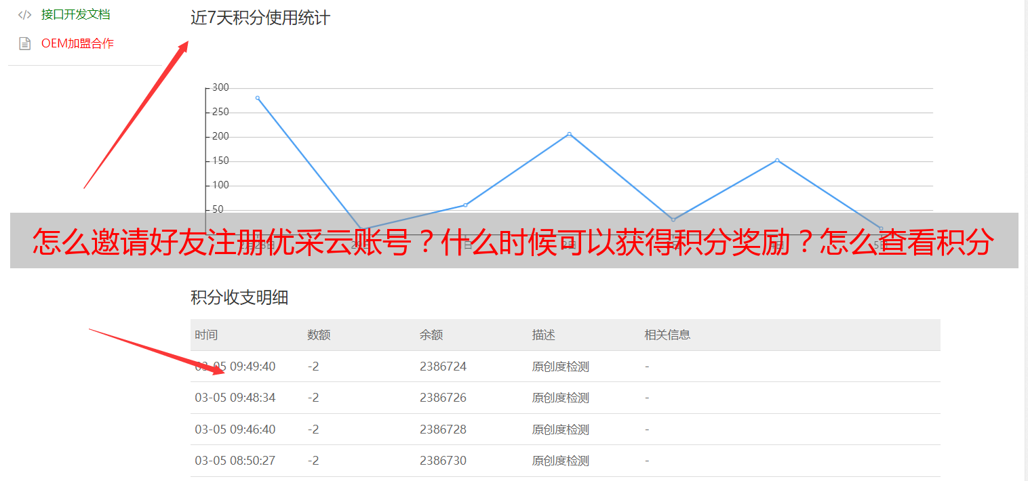Click -2 amount in the 08:50:27 row
The width and height of the screenshot is (1028, 481).
pos(313,461)
